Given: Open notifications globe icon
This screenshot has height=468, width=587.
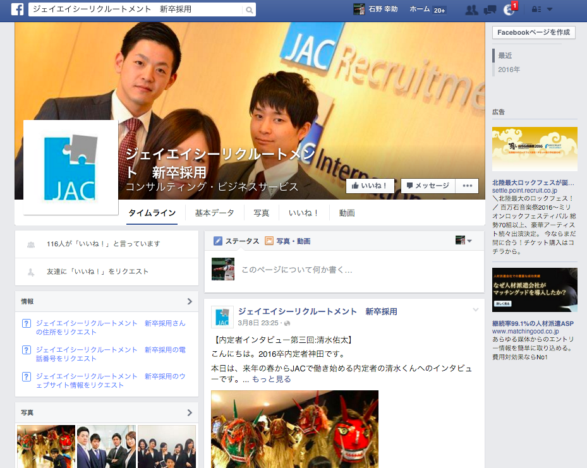Looking at the screenshot, I should tap(509, 9).
